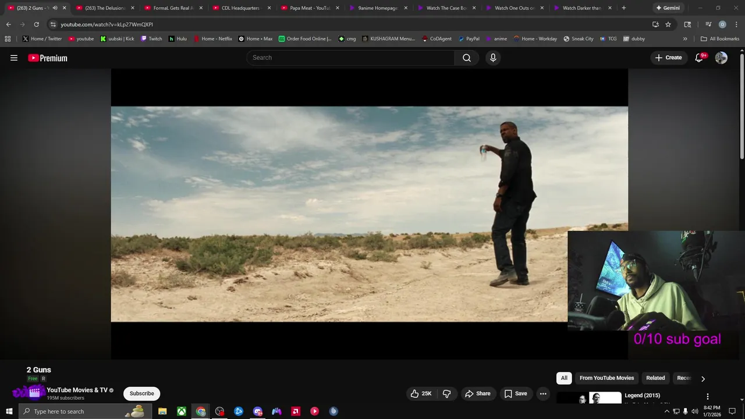745x419 pixels.
Task: Switch to the Papa Meat YouTube tab
Action: point(310,8)
